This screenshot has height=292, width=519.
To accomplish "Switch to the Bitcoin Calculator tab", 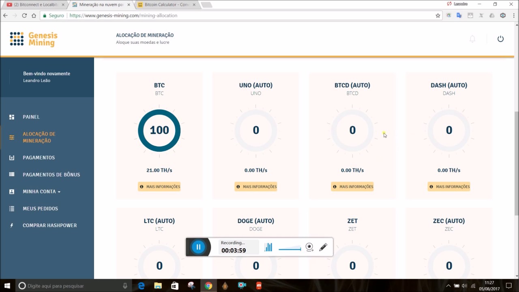I will click(x=167, y=4).
